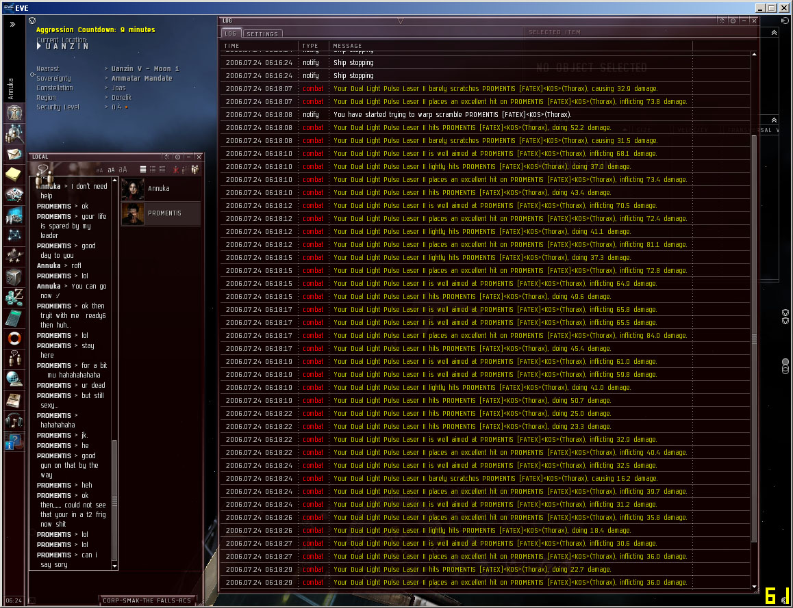
Task: Switch to the LOG tab
Action: coord(231,34)
